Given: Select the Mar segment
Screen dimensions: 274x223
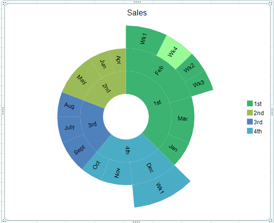Looking at the screenshot, I should click(183, 119).
